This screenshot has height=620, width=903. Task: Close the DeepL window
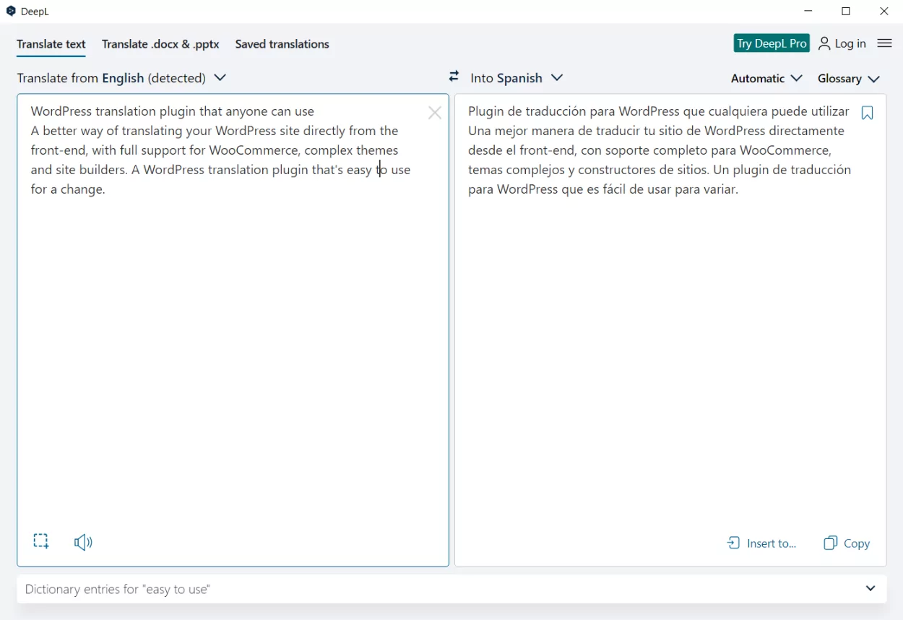[x=883, y=12]
